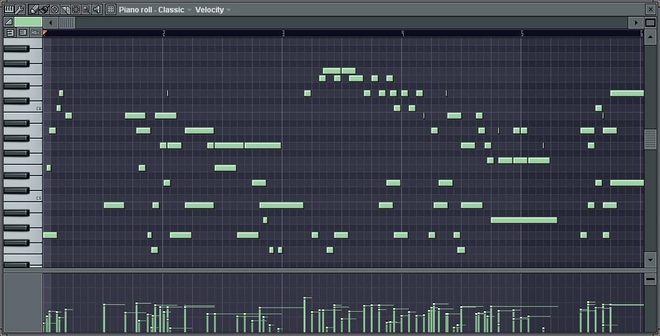660x336 pixels.
Task: Select the Delete tool
Action: (55, 9)
